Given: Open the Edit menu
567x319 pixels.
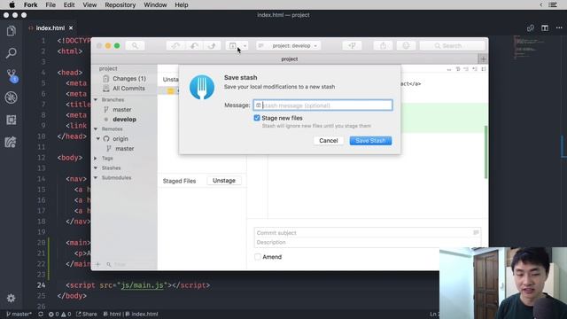Looking at the screenshot, I should pyautogui.click(x=69, y=4).
